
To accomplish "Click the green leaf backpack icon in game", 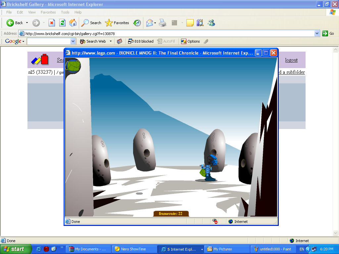I will click(x=73, y=65).
